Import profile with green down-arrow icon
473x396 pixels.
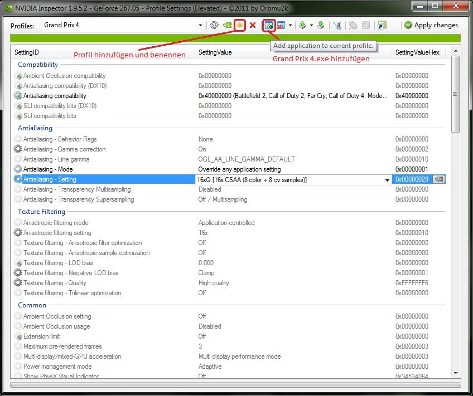[321, 25]
